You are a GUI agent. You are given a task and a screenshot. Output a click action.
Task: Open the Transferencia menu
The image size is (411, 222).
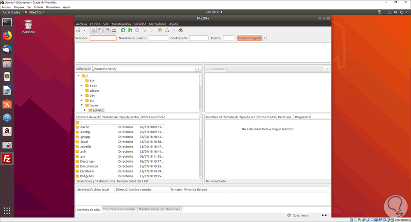coord(121,24)
